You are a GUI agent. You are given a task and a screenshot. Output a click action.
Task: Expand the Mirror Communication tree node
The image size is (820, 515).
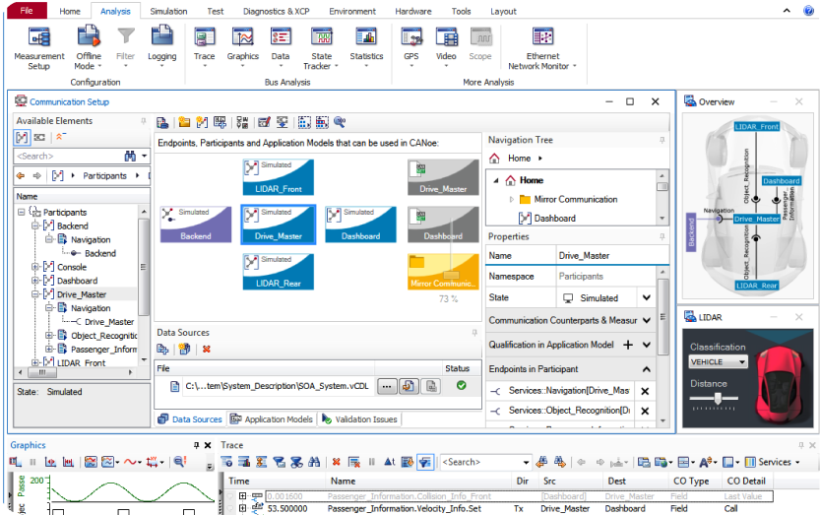click(x=511, y=200)
